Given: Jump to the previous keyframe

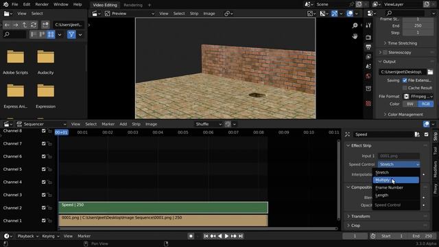Looking at the screenshot, I should click(x=213, y=236).
